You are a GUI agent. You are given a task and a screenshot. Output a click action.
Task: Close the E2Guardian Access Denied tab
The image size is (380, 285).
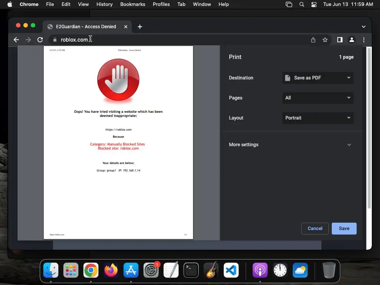tap(126, 27)
